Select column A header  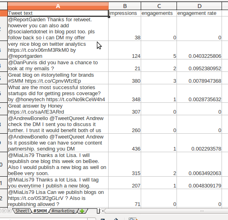[58, 6]
